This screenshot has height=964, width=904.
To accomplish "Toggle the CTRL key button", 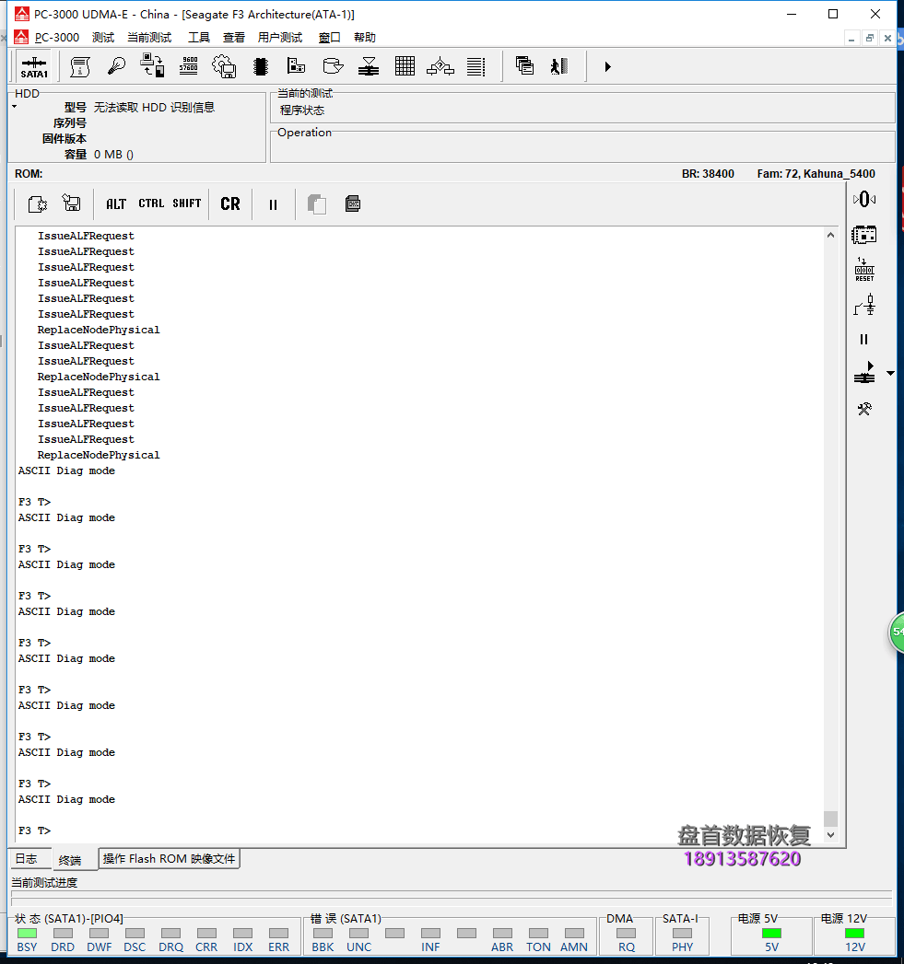I will coord(151,203).
